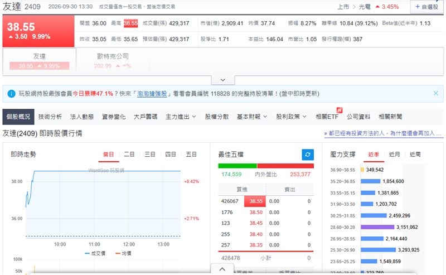Click the 38.50 bid price cell

pos(256,213)
